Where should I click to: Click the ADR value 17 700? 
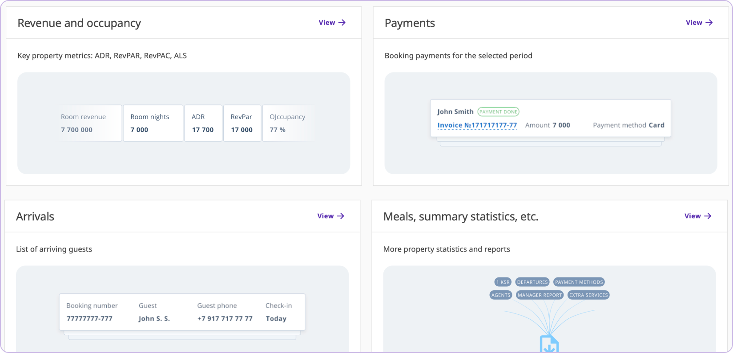(x=203, y=130)
